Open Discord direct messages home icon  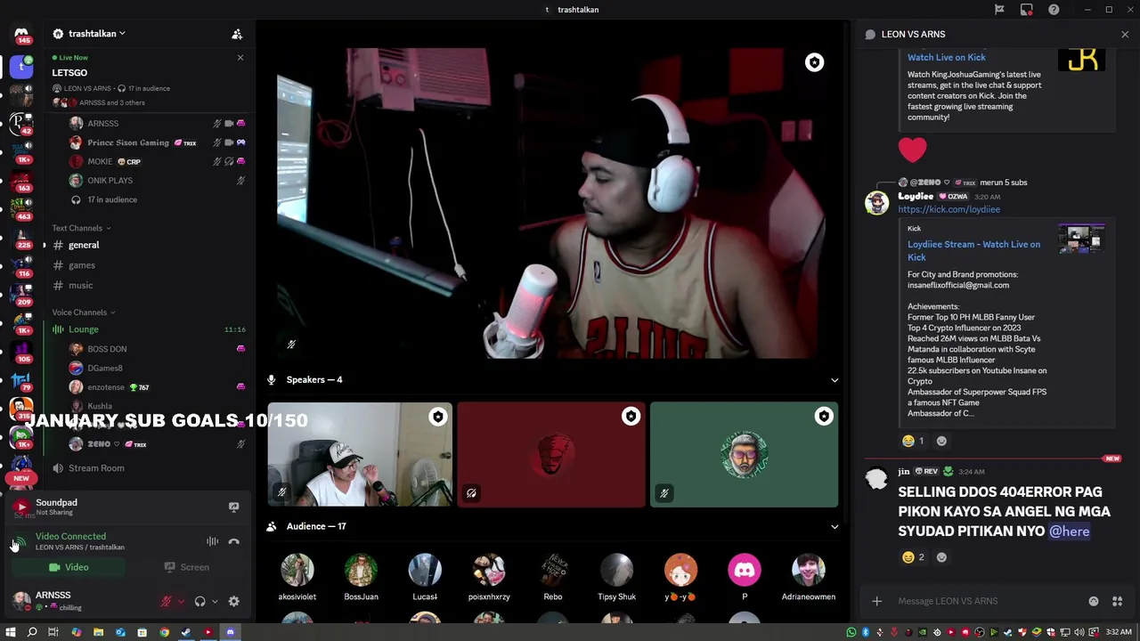(x=21, y=33)
